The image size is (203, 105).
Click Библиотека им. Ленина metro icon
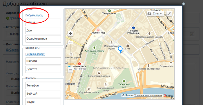(79, 64)
